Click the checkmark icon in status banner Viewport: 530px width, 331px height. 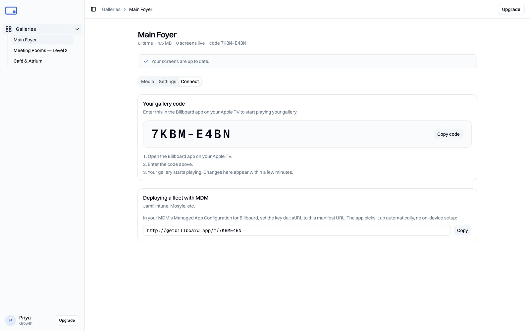(146, 61)
